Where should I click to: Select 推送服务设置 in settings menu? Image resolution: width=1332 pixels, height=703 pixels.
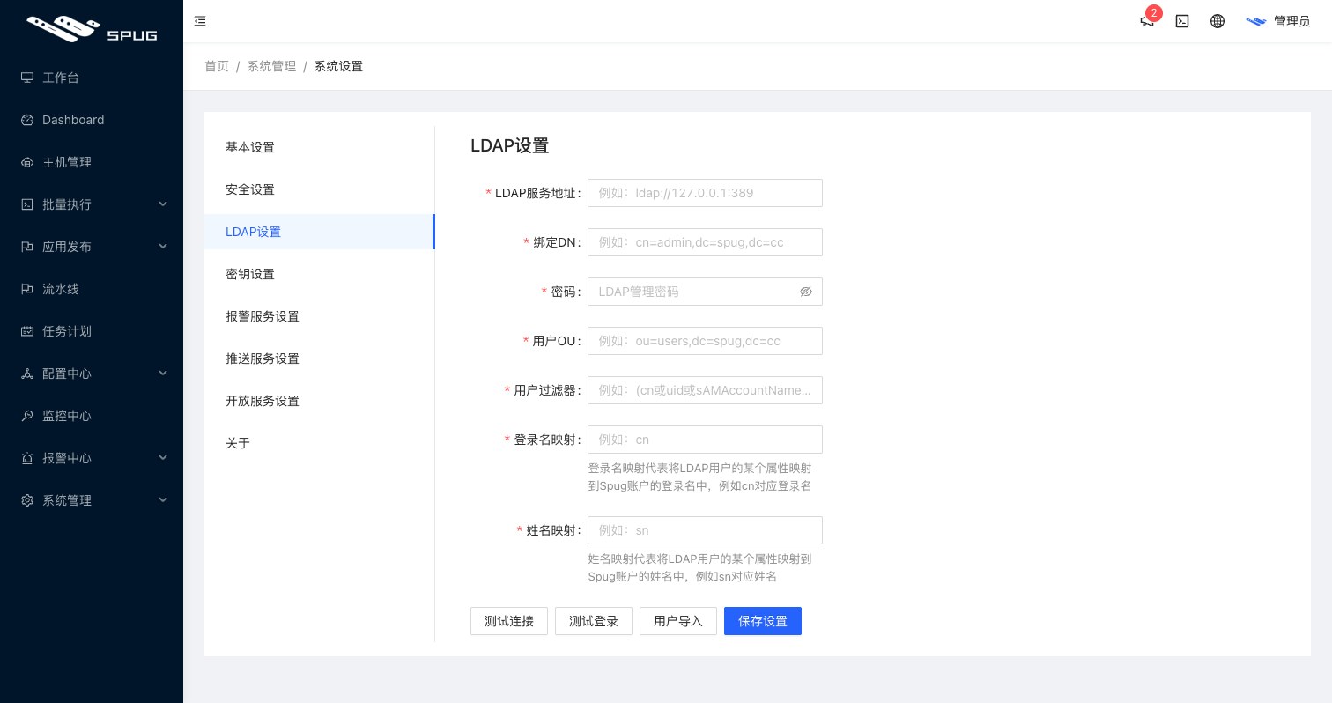pos(319,359)
